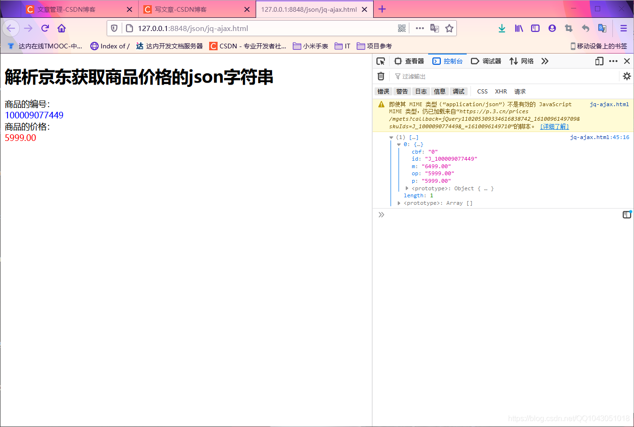
Task: Open the library bookshelf icon
Action: point(519,28)
